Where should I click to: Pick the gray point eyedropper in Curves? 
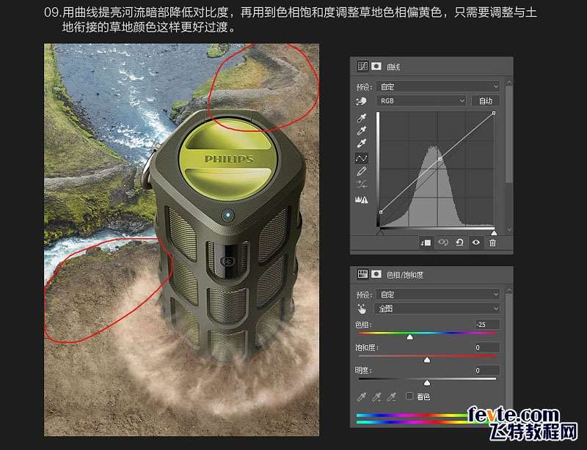pos(361,131)
